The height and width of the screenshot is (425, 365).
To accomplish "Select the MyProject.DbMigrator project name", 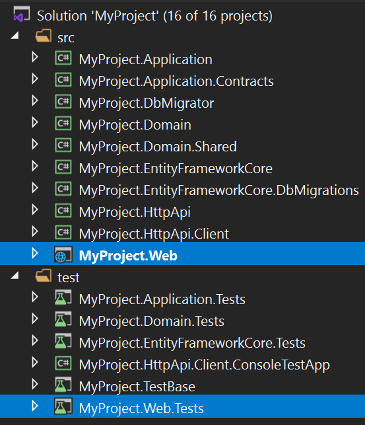I will click(147, 103).
